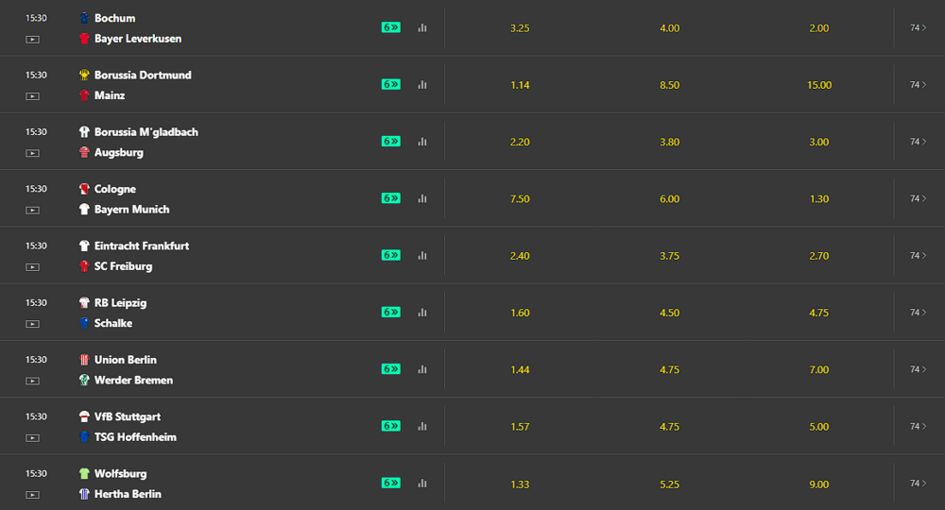Viewport: 945px width, 510px height.
Task: Select 1.14 home odds for Borussia Dortmund
Action: pyautogui.click(x=520, y=85)
